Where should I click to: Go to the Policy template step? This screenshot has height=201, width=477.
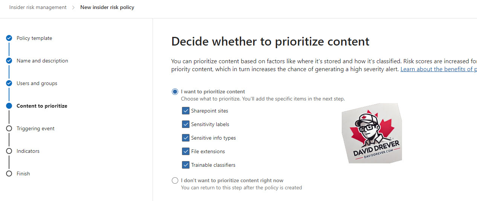(x=34, y=38)
